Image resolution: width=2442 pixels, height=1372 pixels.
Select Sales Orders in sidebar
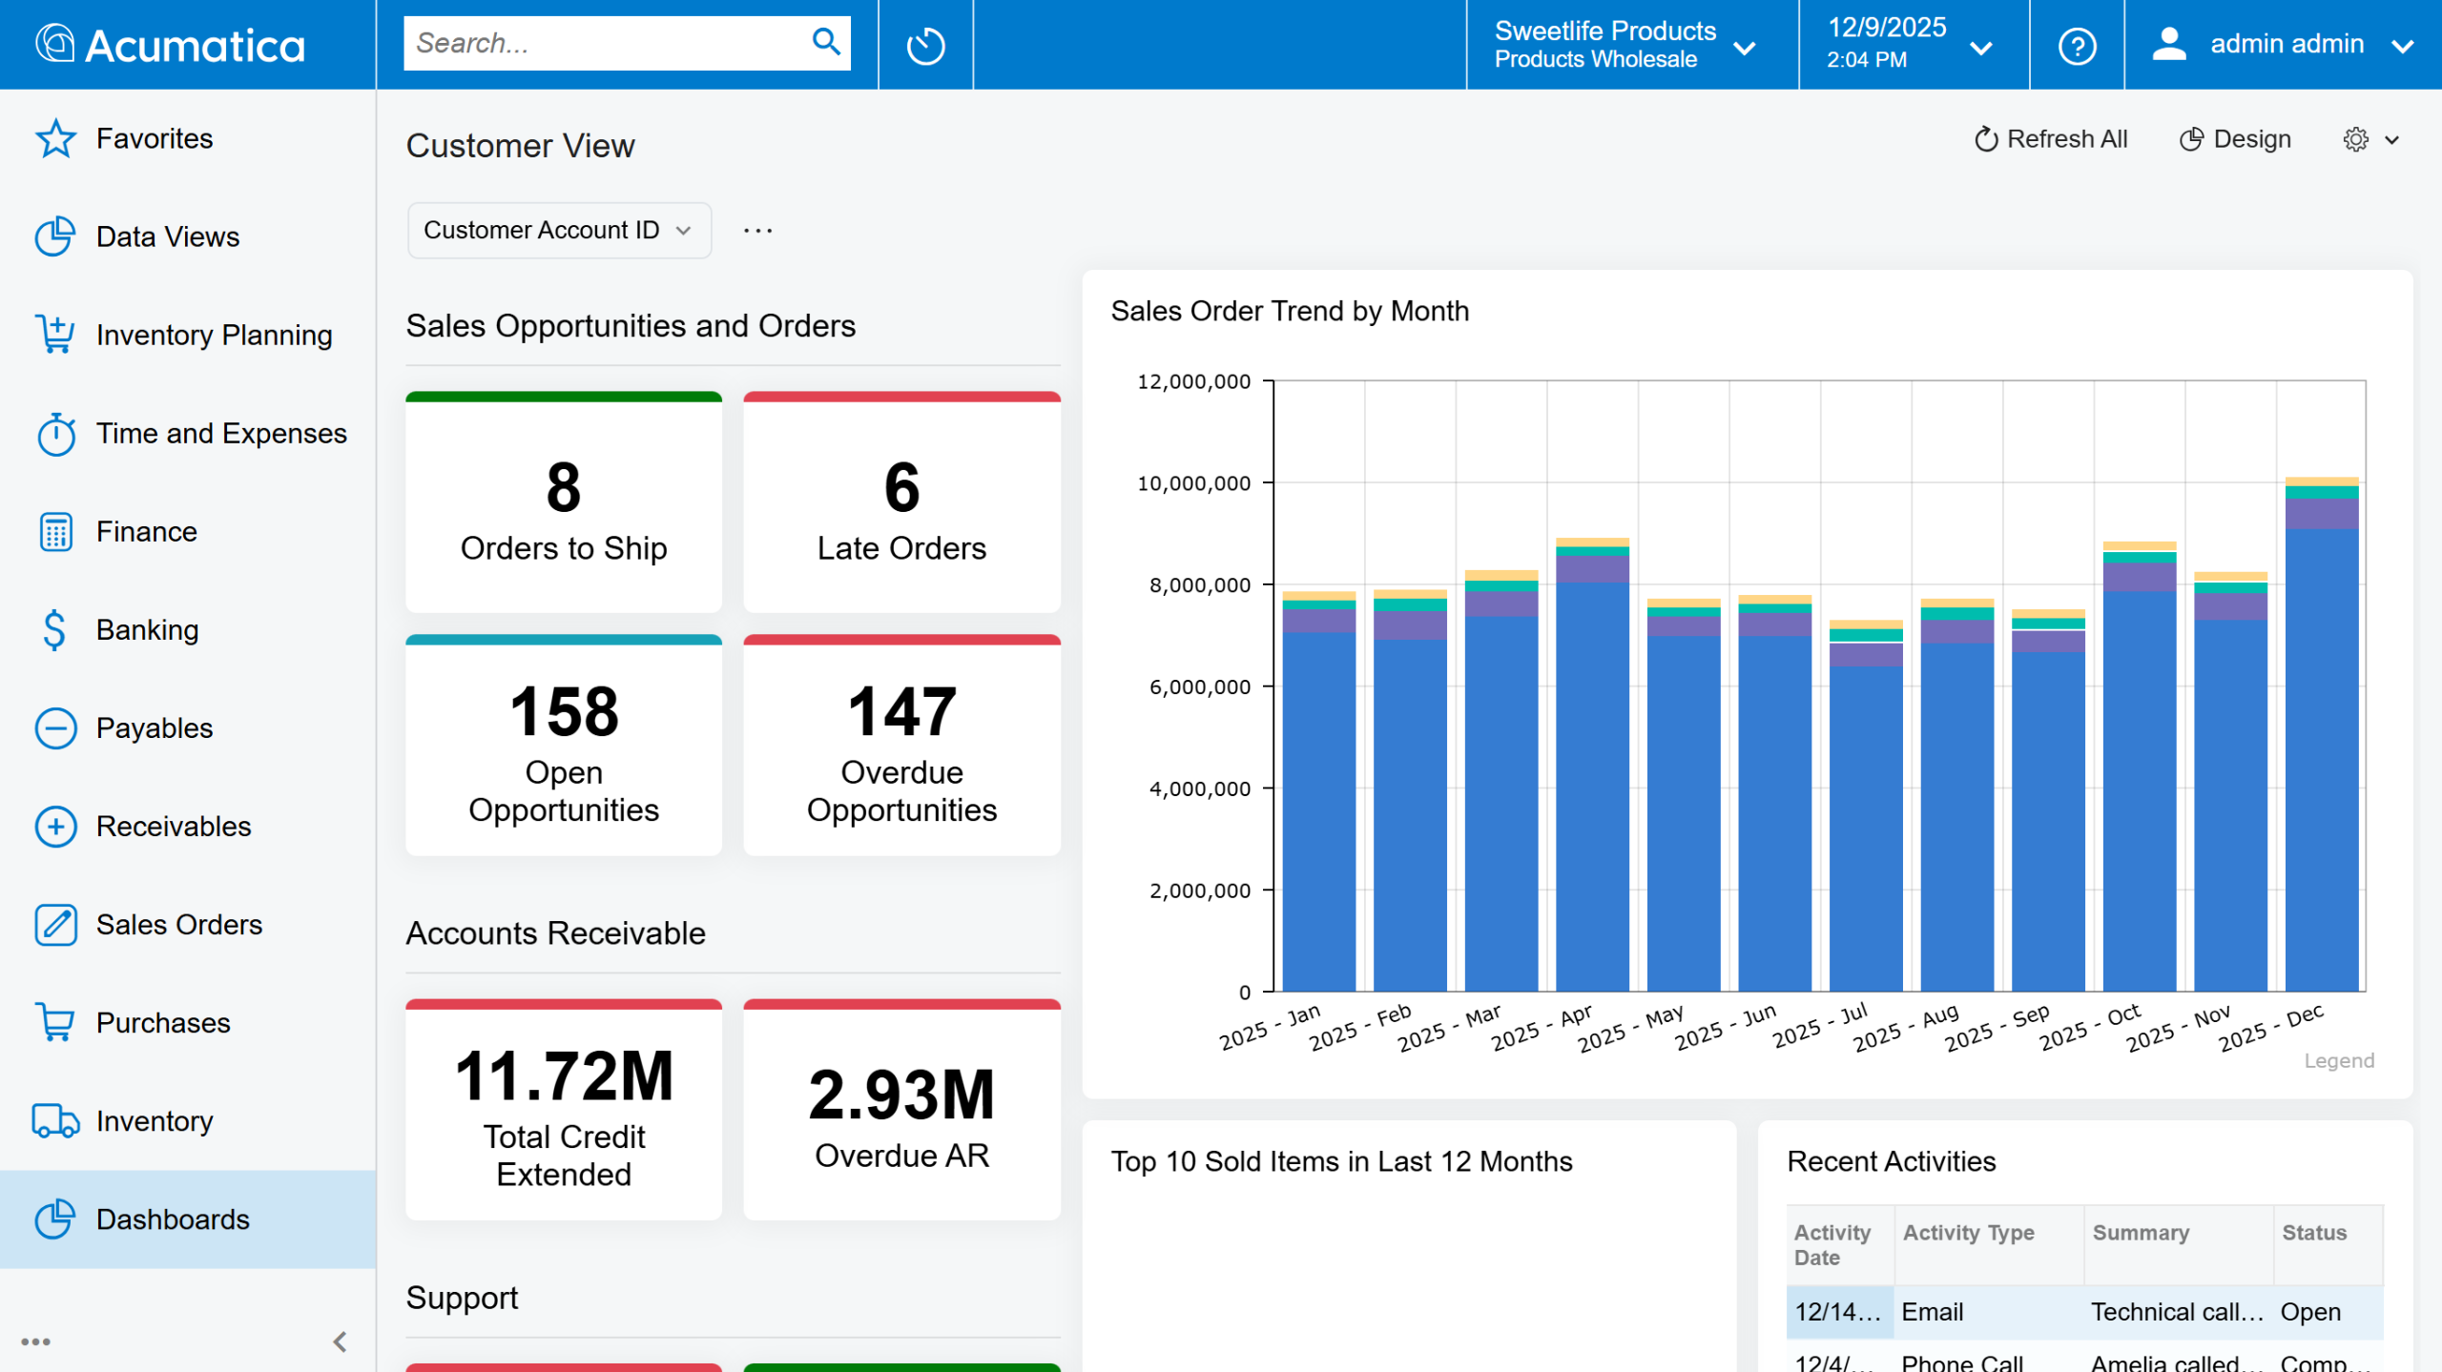click(x=179, y=924)
